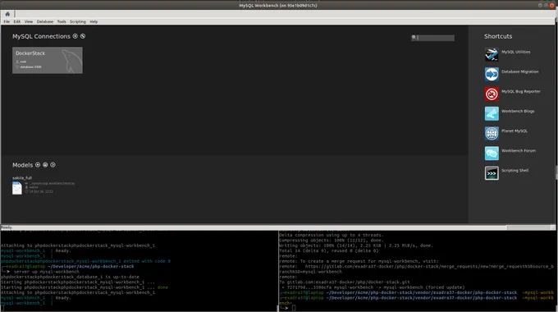Open Workbench Blogs shortcut icon

492,113
